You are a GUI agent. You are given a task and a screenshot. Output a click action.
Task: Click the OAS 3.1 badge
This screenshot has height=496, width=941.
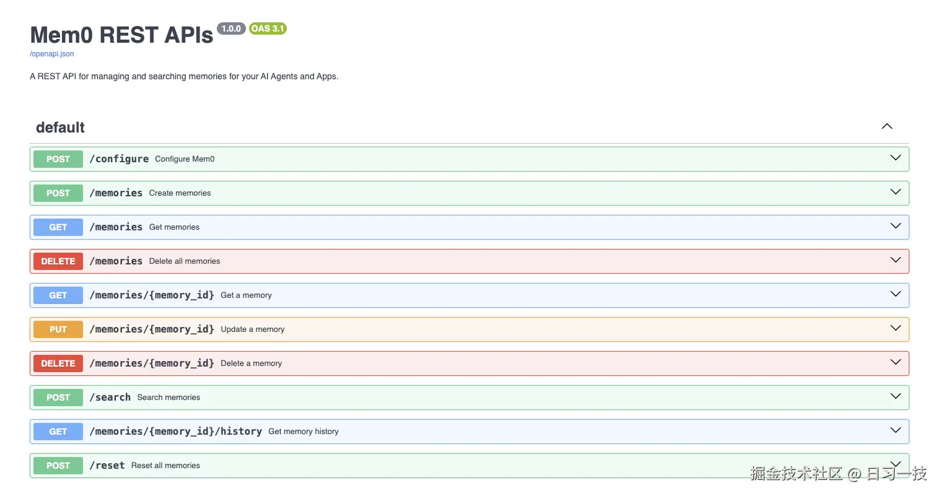[x=267, y=28]
